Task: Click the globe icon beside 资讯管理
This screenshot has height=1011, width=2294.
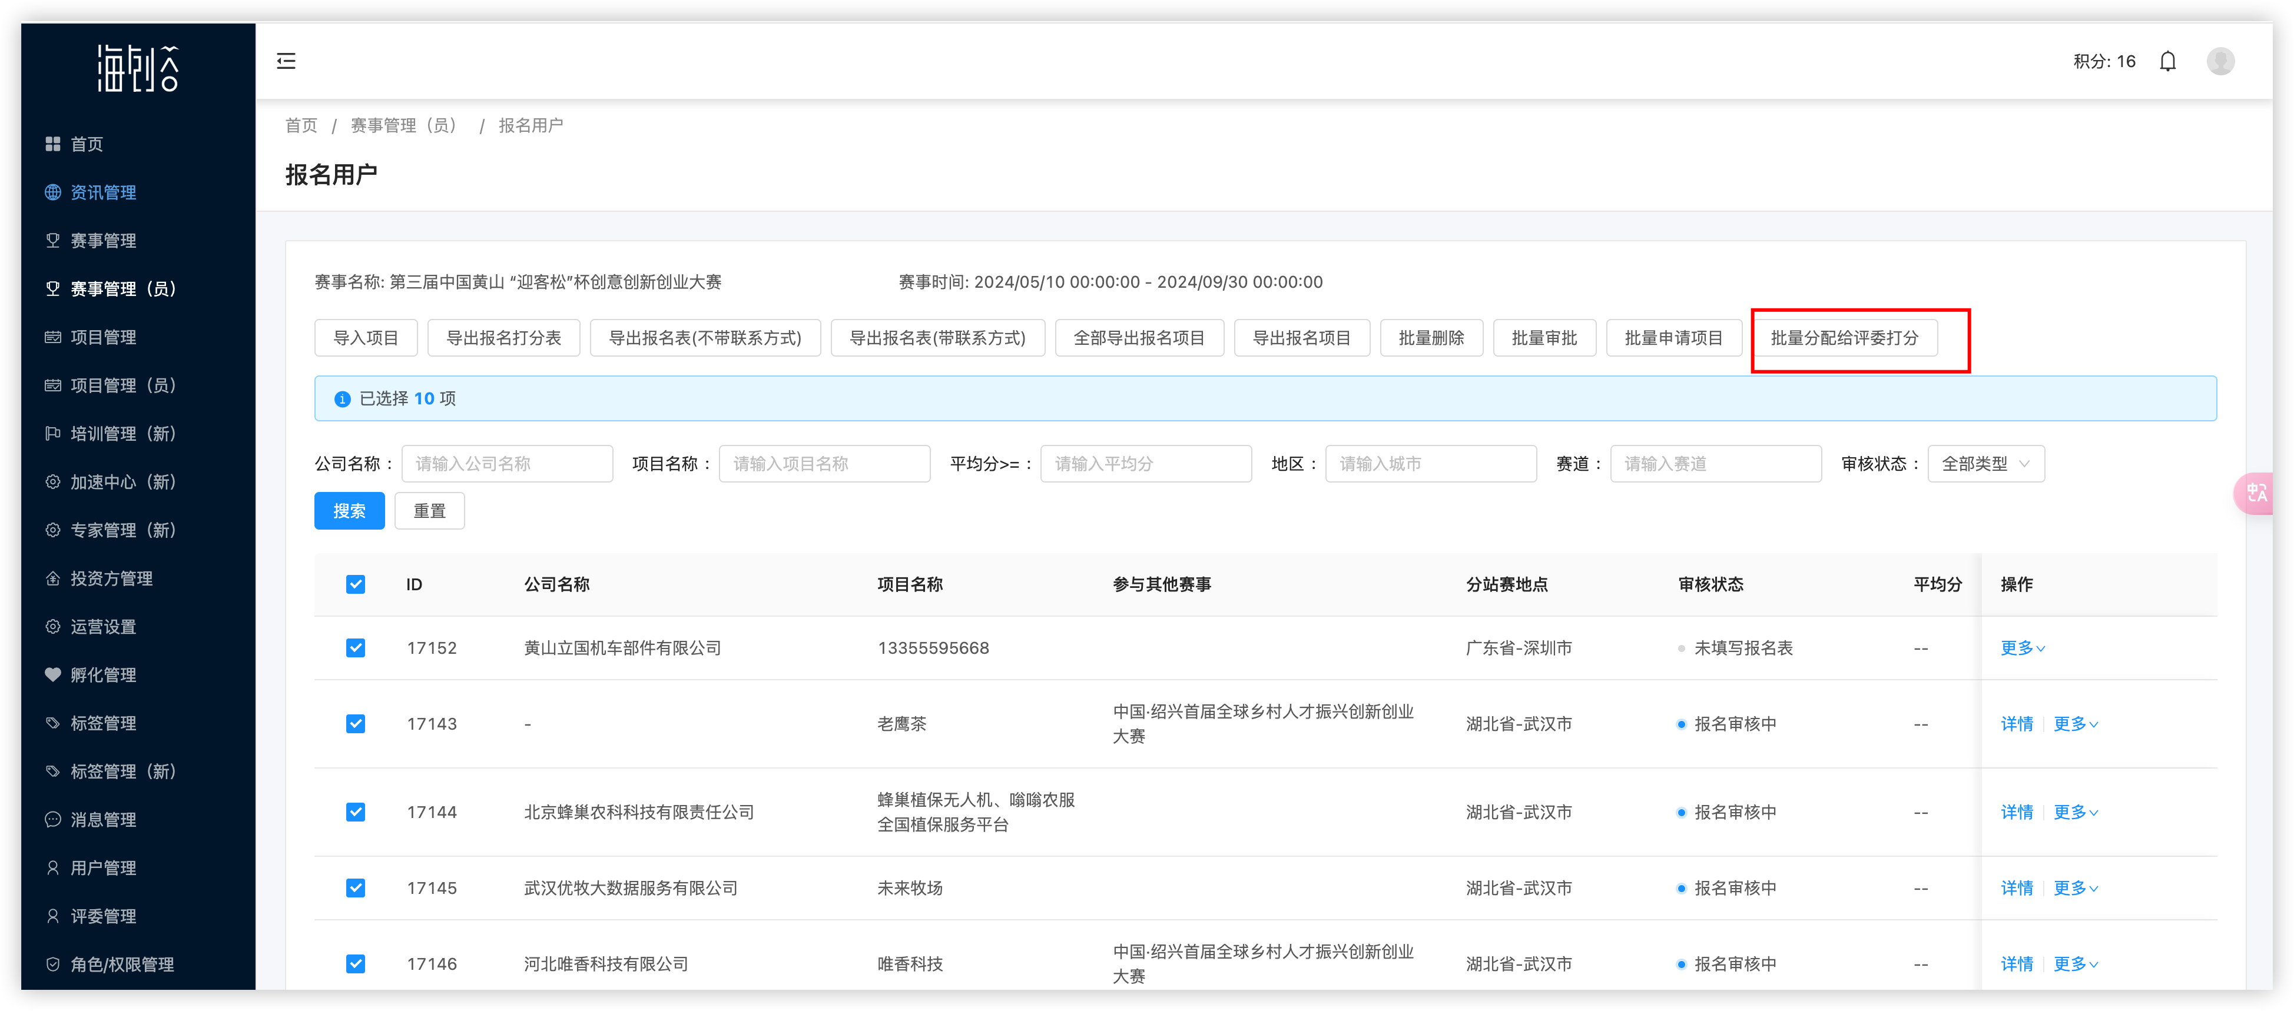Action: (52, 192)
